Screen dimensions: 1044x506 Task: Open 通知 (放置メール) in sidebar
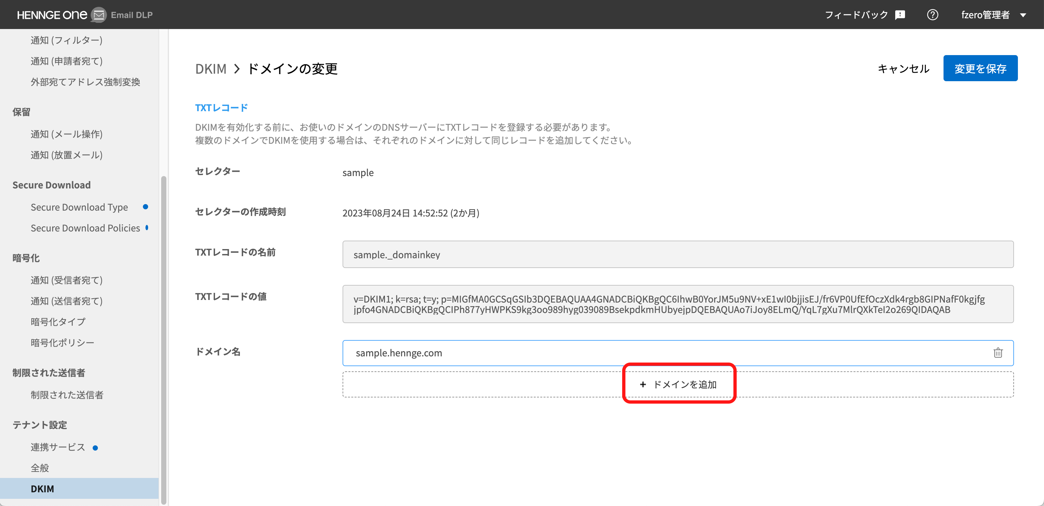[x=67, y=155]
